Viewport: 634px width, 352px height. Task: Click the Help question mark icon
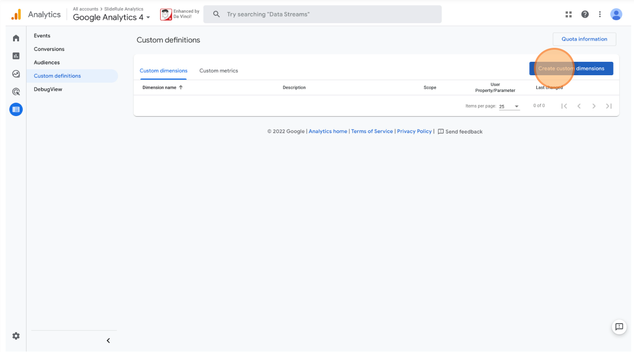[x=585, y=14]
